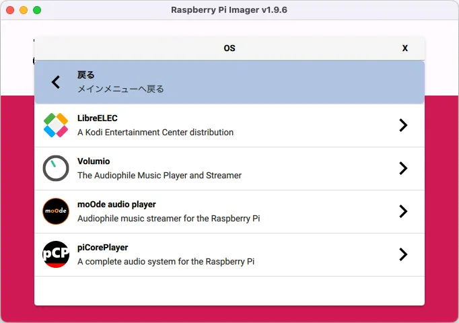Click the piCorePlayer pCP logo
This screenshot has width=459, height=323.
[x=56, y=254]
